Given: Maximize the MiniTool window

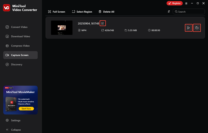Looking at the screenshot, I should pyautogui.click(x=198, y=3).
